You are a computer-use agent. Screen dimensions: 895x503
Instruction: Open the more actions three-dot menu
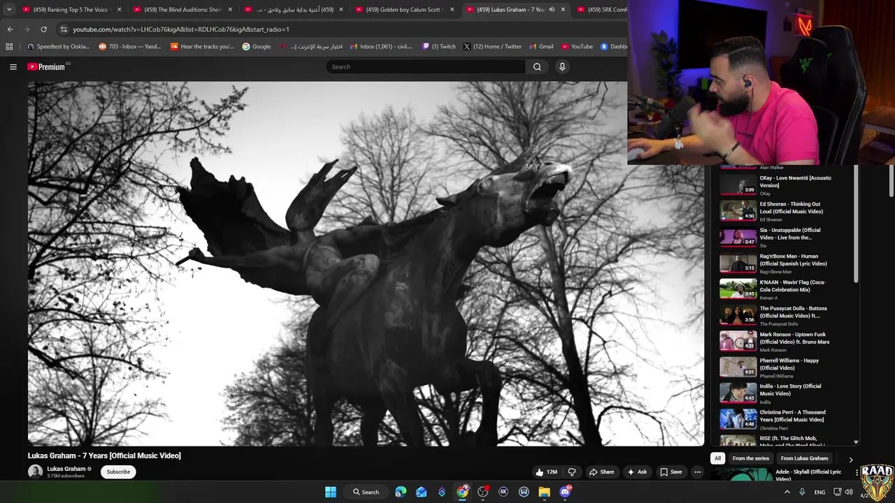(x=697, y=472)
